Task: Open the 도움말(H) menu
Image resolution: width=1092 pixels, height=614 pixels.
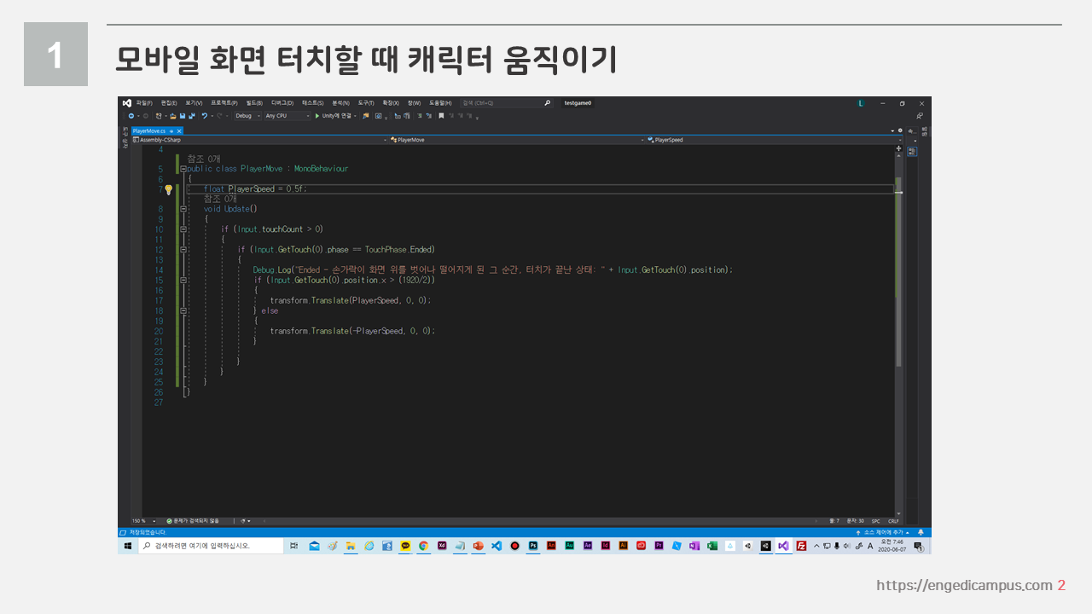Action: tap(440, 103)
